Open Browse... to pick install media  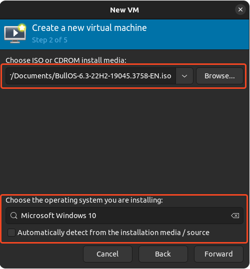coord(219,76)
